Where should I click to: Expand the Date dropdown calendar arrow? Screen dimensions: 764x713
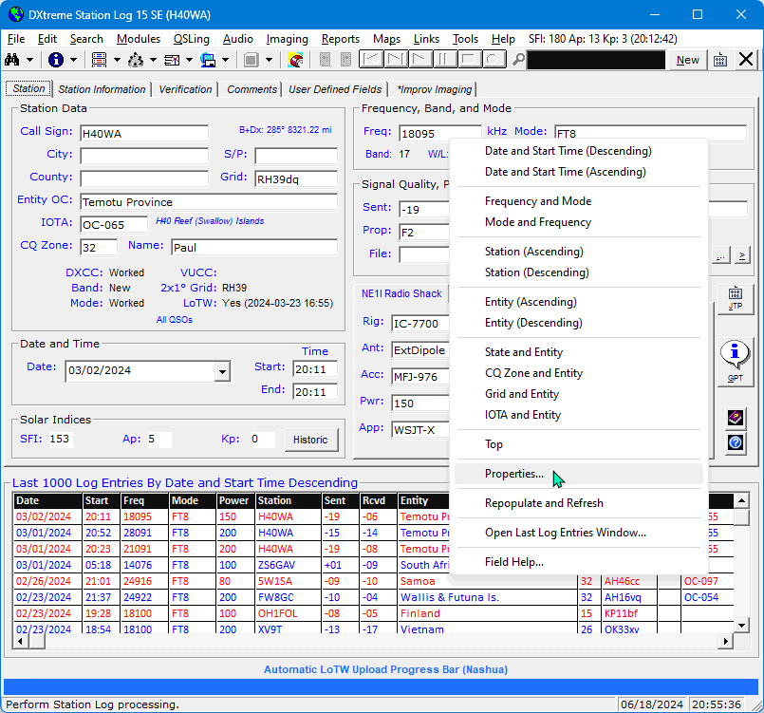[x=222, y=372]
